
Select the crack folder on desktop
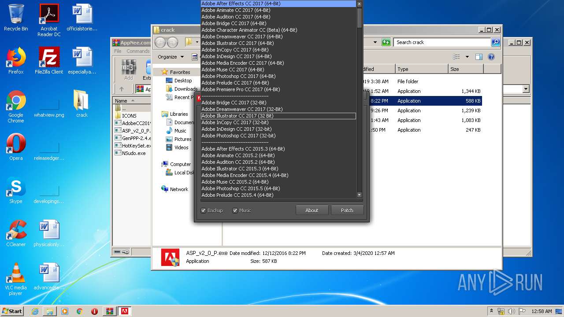(82, 103)
